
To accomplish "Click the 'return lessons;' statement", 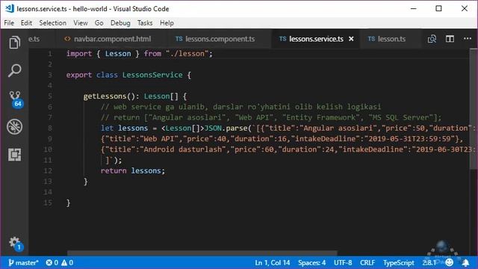I will (x=133, y=171).
